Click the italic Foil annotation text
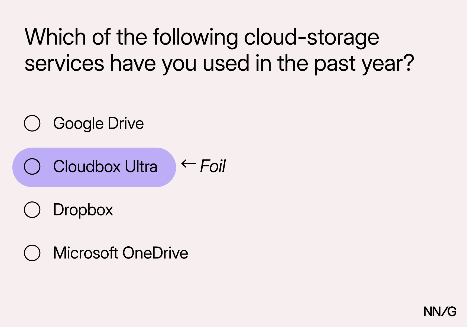The image size is (467, 327). tap(213, 166)
